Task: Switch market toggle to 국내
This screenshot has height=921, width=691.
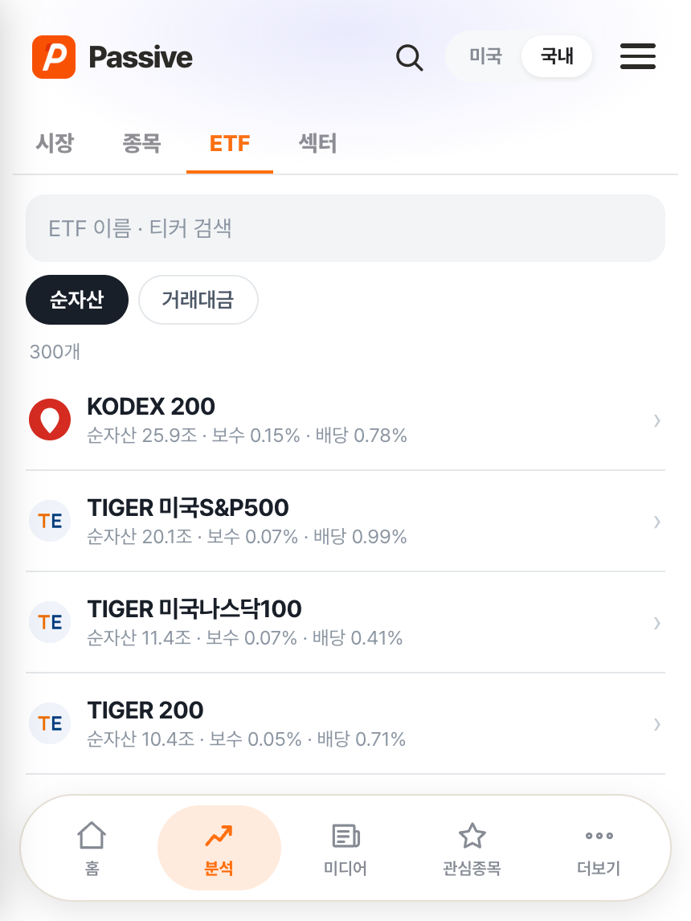Action: point(557,56)
